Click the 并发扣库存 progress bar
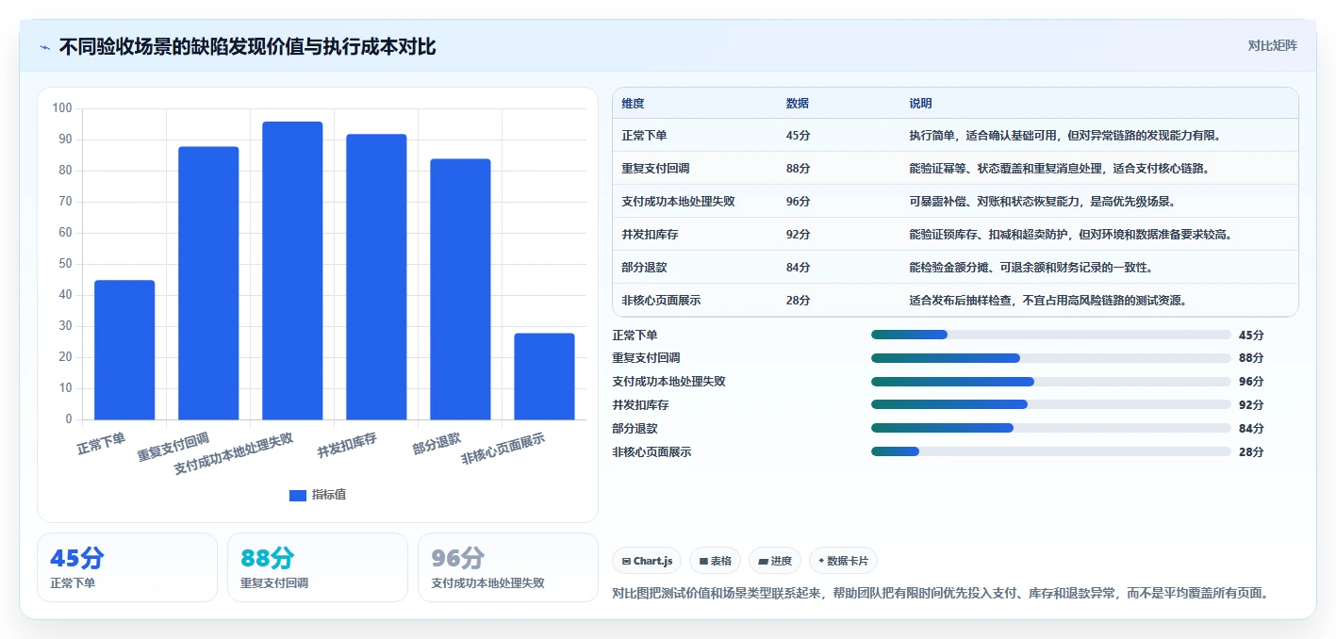This screenshot has width=1336, height=639. [x=1051, y=404]
